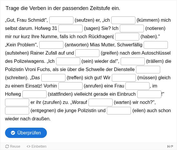177x150 pixels.
Task: Focus the input before (müssen) gleich
Action: (124, 77)
